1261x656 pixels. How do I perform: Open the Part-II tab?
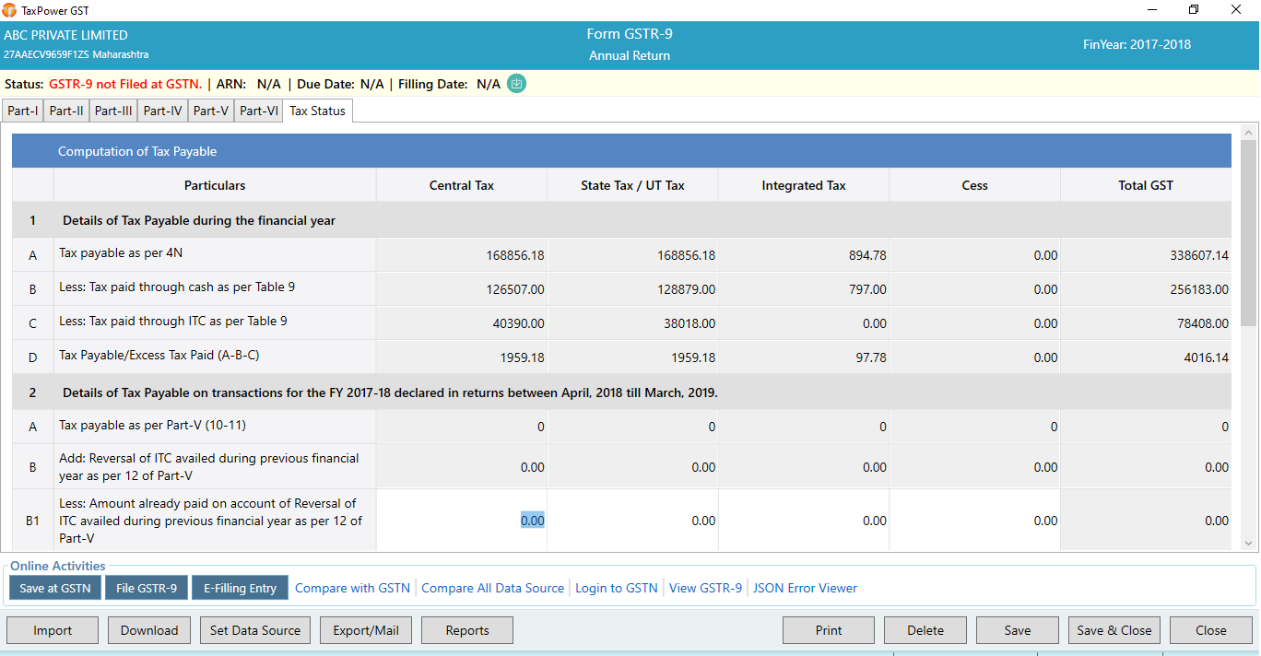pos(66,111)
